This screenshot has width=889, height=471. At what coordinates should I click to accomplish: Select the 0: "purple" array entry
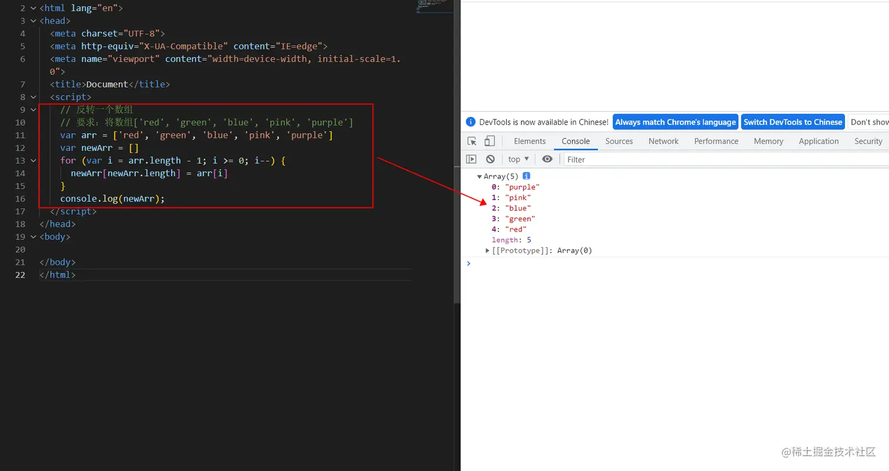click(515, 187)
